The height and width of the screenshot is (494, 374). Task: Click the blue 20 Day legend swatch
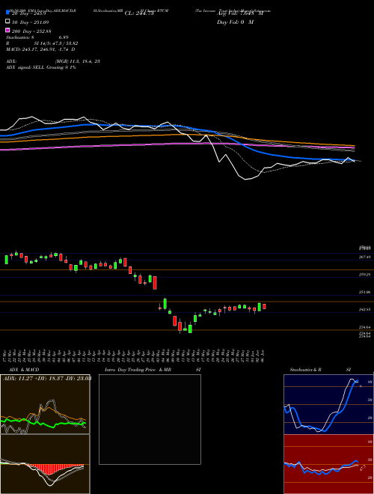point(7,13)
